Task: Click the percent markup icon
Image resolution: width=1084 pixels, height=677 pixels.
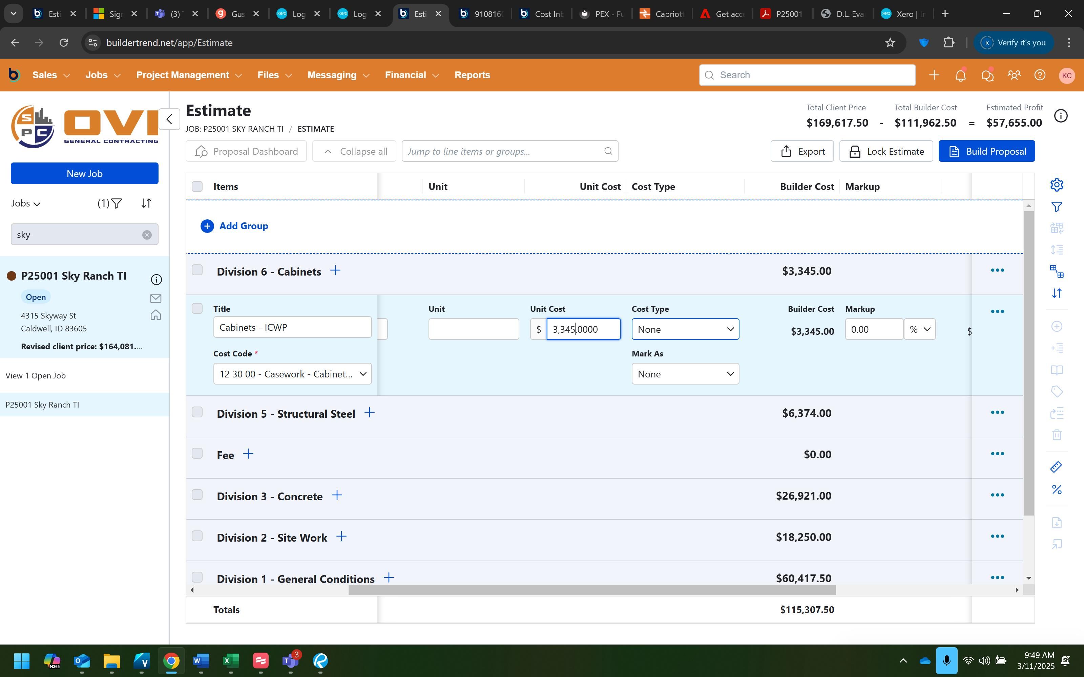Action: coord(1057,489)
